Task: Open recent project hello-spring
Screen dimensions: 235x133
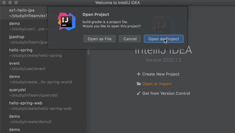Action: point(43,53)
